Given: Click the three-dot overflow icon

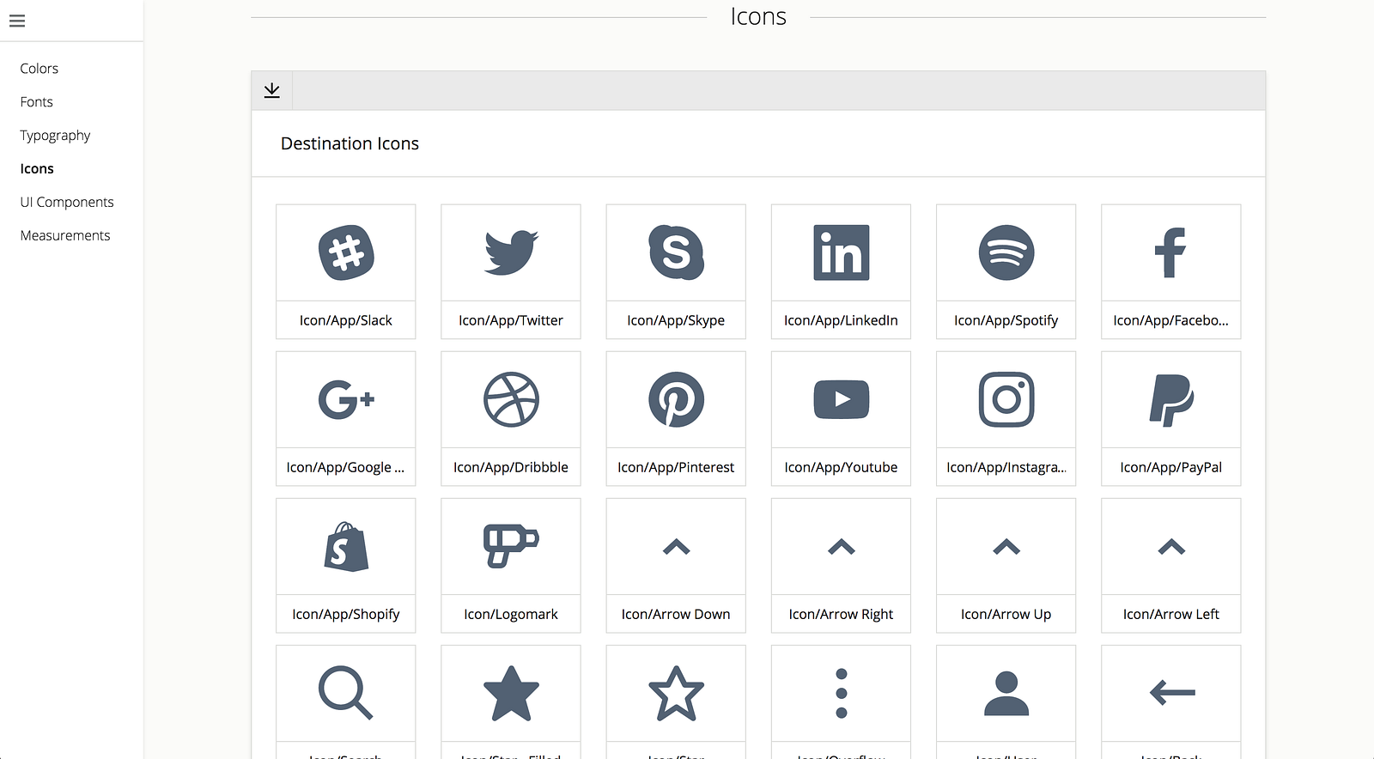Looking at the screenshot, I should 842,693.
